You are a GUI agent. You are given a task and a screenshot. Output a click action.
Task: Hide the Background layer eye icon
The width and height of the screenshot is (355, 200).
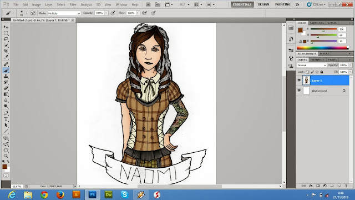coord(299,91)
